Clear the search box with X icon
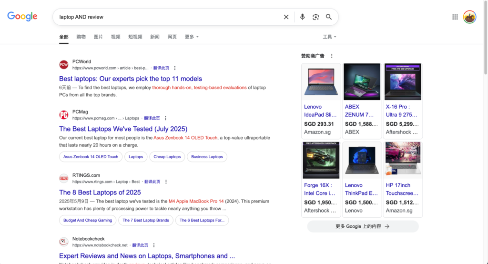This screenshot has width=488, height=264. pyautogui.click(x=286, y=17)
